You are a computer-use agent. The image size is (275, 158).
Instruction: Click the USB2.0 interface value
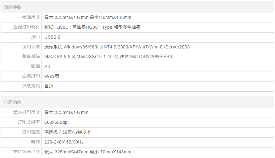(52, 37)
